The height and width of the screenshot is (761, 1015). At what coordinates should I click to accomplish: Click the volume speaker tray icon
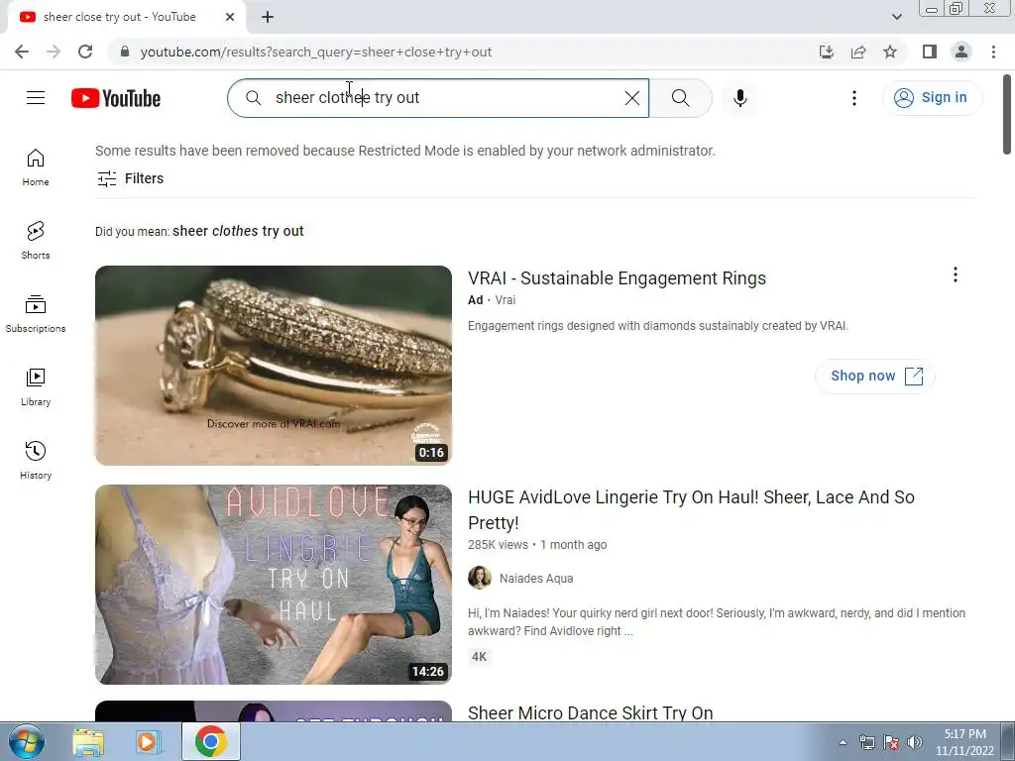click(915, 742)
